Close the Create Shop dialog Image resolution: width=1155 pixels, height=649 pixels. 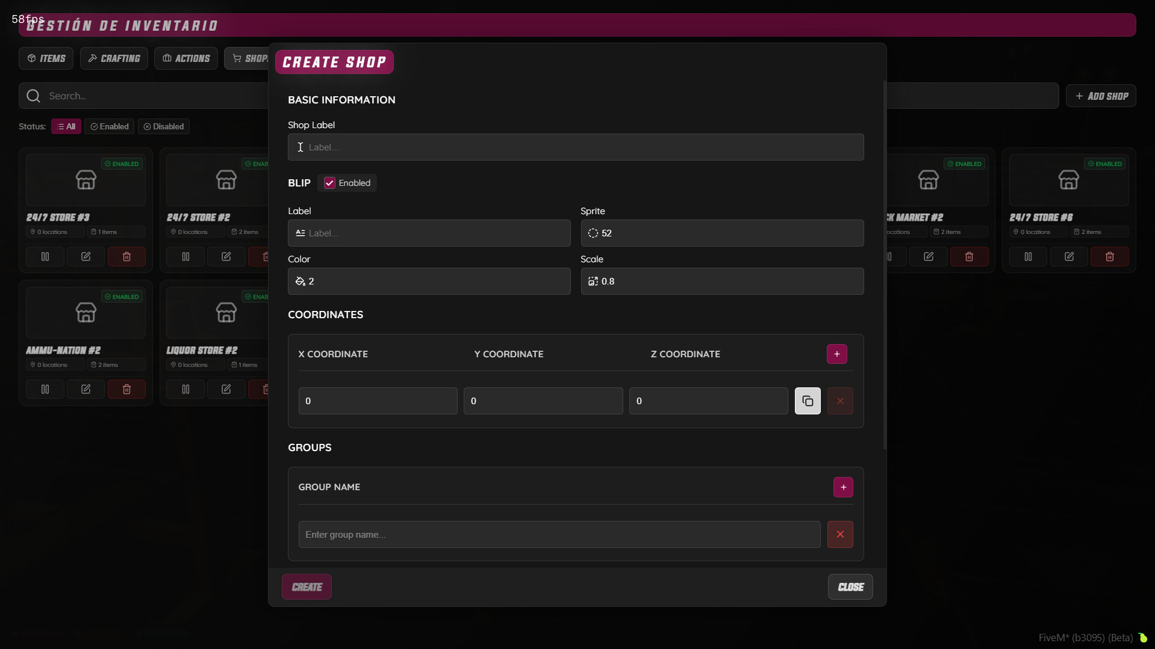coord(850,587)
